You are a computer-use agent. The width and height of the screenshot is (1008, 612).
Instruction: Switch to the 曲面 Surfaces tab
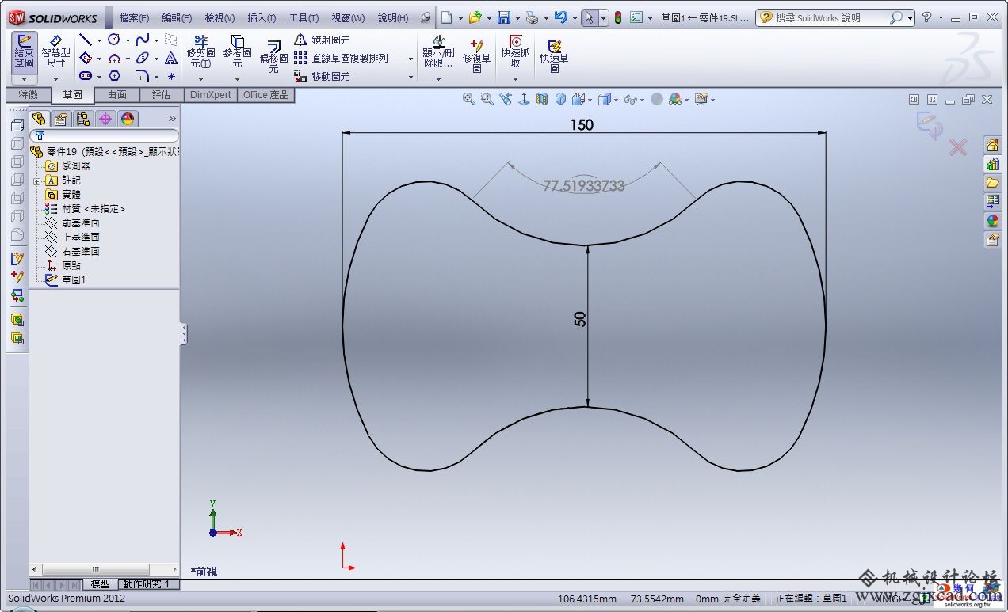coord(117,95)
